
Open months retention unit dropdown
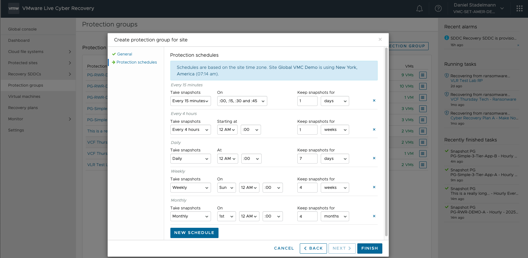335,216
